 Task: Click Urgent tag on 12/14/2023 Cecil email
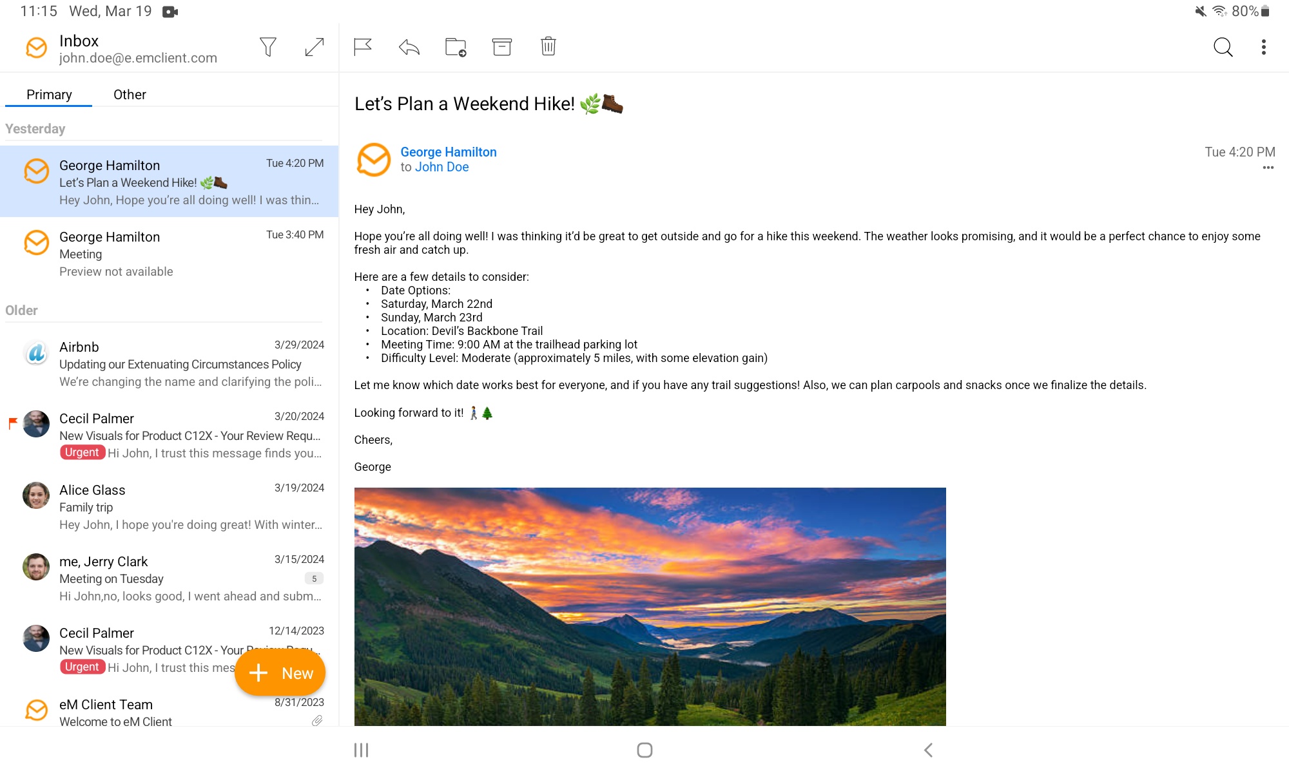point(82,667)
